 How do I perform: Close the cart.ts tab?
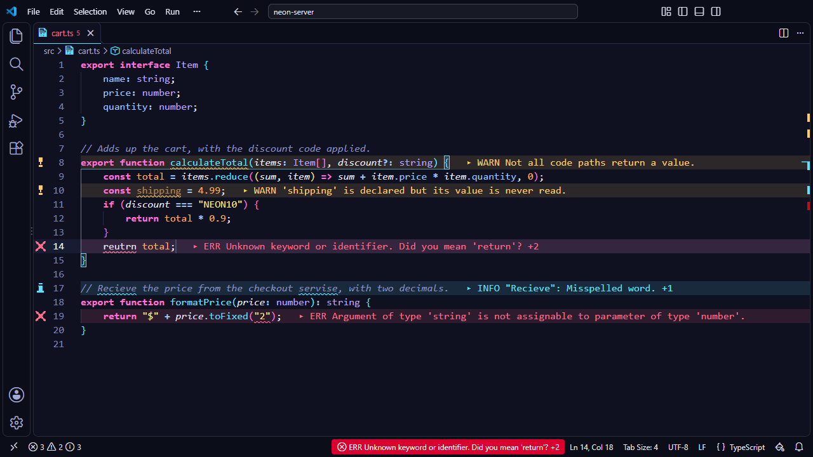pos(90,33)
